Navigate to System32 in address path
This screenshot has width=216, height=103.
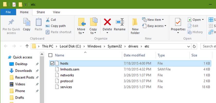pos(115,46)
